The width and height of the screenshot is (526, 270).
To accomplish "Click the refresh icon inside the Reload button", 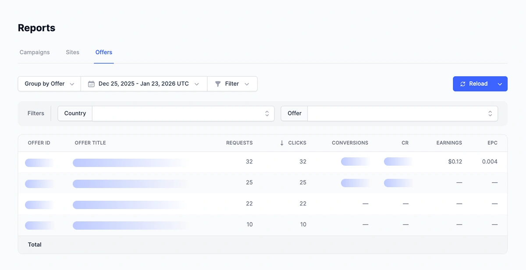I will click(x=463, y=84).
